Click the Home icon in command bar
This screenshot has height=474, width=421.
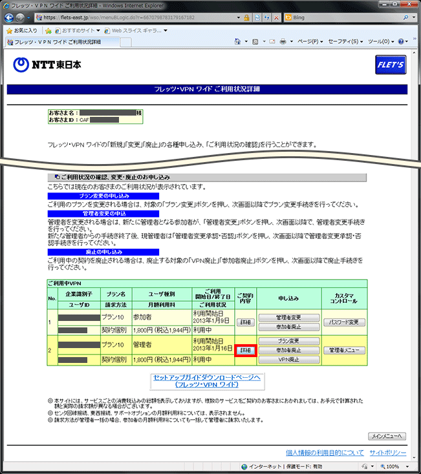237,41
